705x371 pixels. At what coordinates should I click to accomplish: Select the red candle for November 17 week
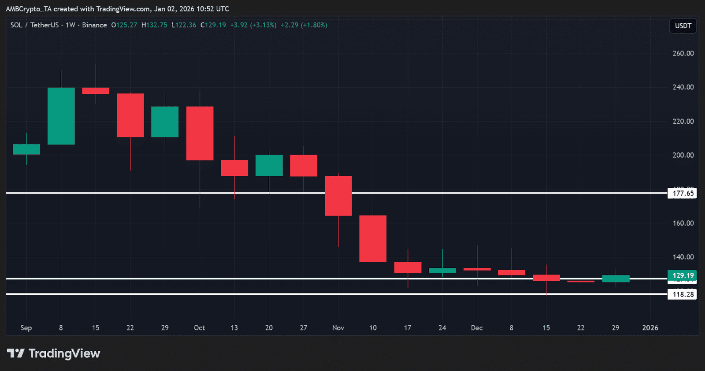click(408, 267)
